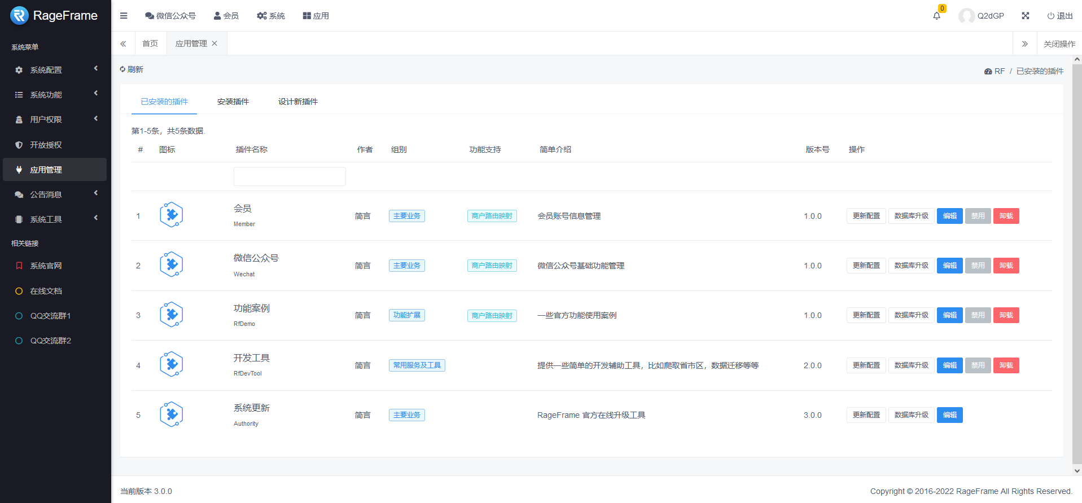This screenshot has height=503, width=1082.
Task: Click version 3.0.0 in 系统更新 row
Action: [813, 415]
